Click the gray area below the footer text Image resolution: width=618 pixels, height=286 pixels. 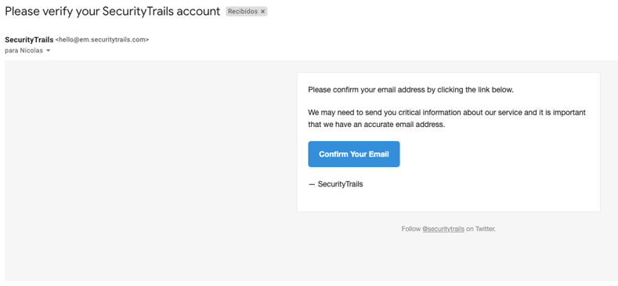click(449, 256)
